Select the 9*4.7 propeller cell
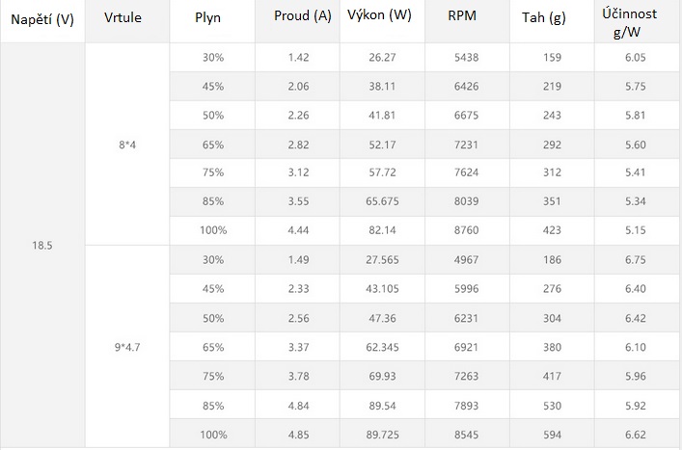This screenshot has width=682, height=450. click(x=127, y=347)
